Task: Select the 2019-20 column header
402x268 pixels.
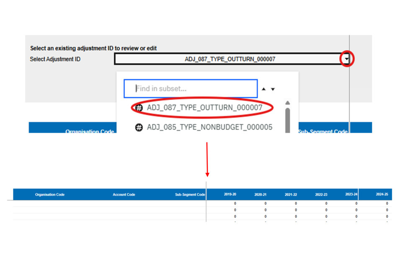Action: coord(230,195)
